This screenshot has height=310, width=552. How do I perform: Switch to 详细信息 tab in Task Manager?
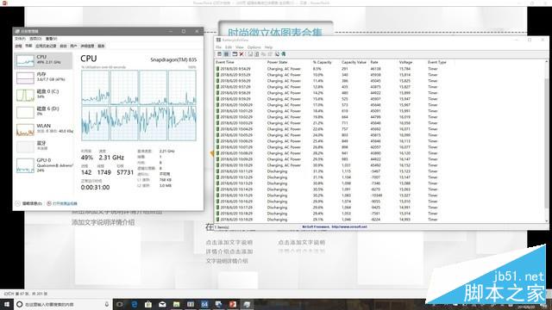87,46
